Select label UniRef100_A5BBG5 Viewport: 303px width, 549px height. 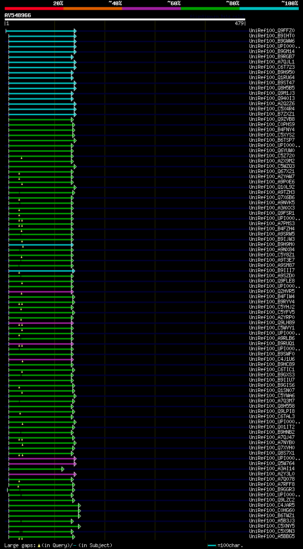click(x=272, y=537)
